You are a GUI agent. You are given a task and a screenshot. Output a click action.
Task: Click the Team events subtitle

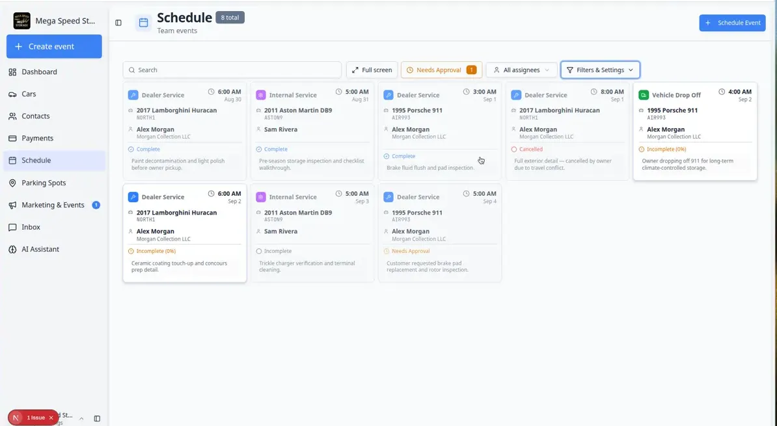point(177,31)
